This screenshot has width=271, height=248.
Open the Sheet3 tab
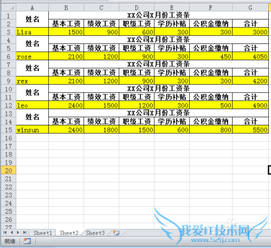(x=95, y=233)
